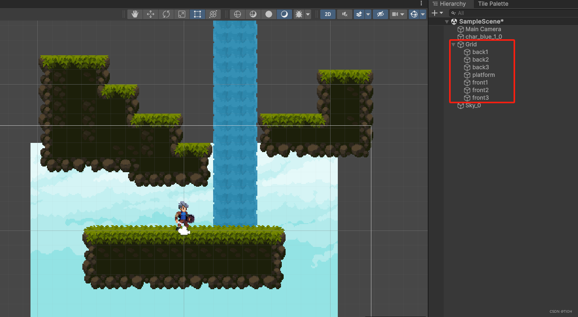Select Main Camera in the Hierarchy
578x317 pixels.
[x=483, y=29]
